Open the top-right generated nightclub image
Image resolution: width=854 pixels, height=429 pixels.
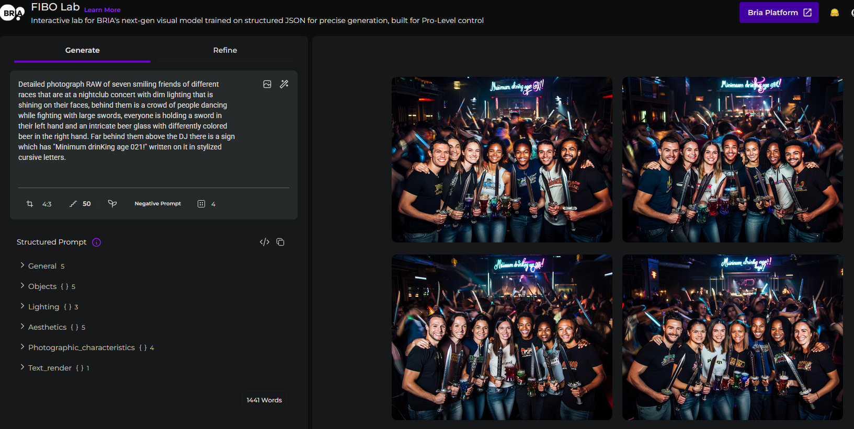tap(732, 159)
